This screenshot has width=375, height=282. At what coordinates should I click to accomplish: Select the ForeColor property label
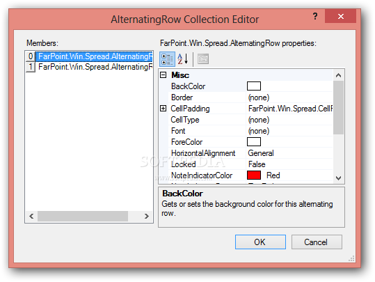click(x=186, y=142)
